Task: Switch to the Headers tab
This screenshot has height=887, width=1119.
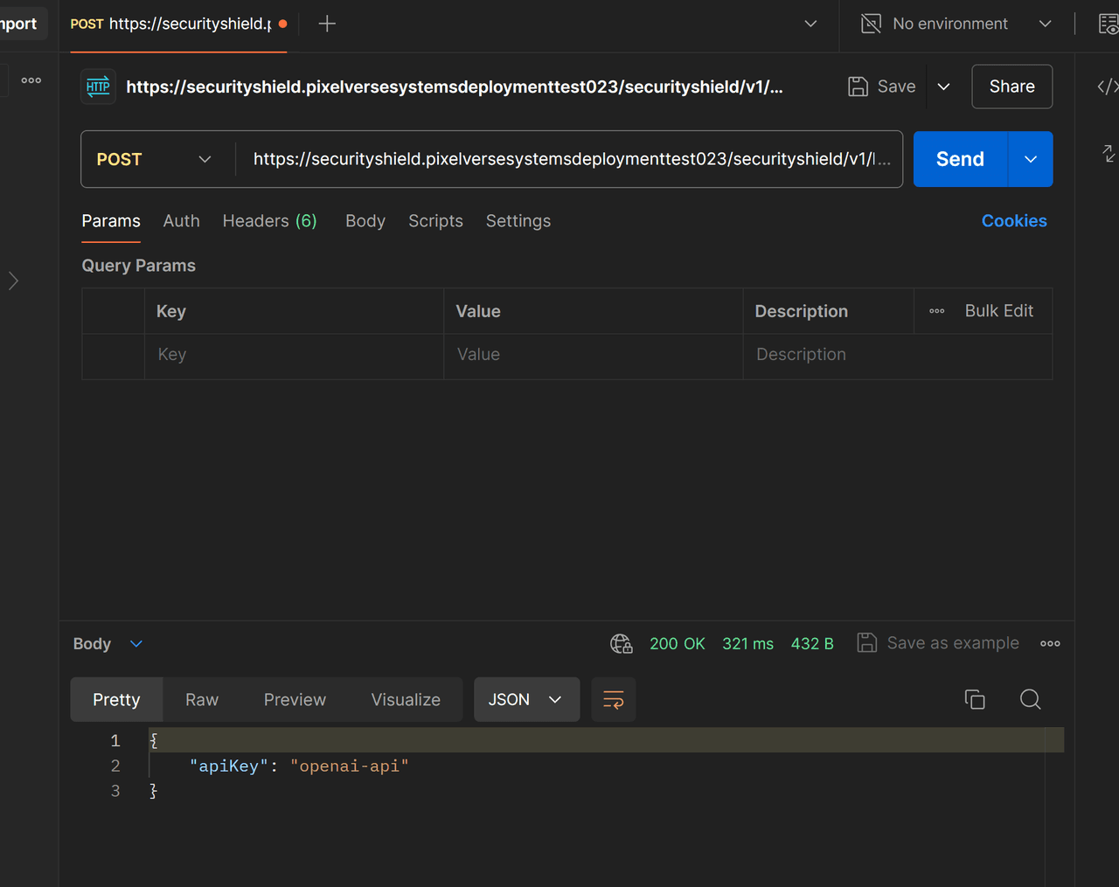Action: (x=269, y=221)
